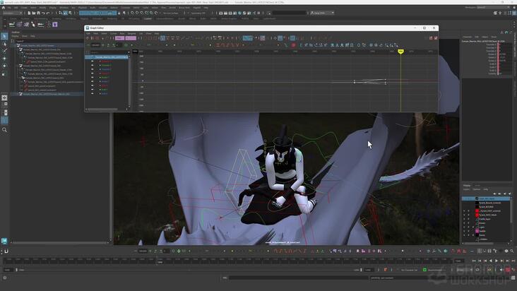Click the Maya home icon
The height and width of the screenshot is (291, 517).
pos(4,8)
